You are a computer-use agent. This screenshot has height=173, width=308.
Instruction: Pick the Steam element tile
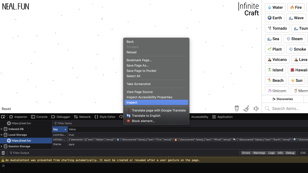pos(294,39)
